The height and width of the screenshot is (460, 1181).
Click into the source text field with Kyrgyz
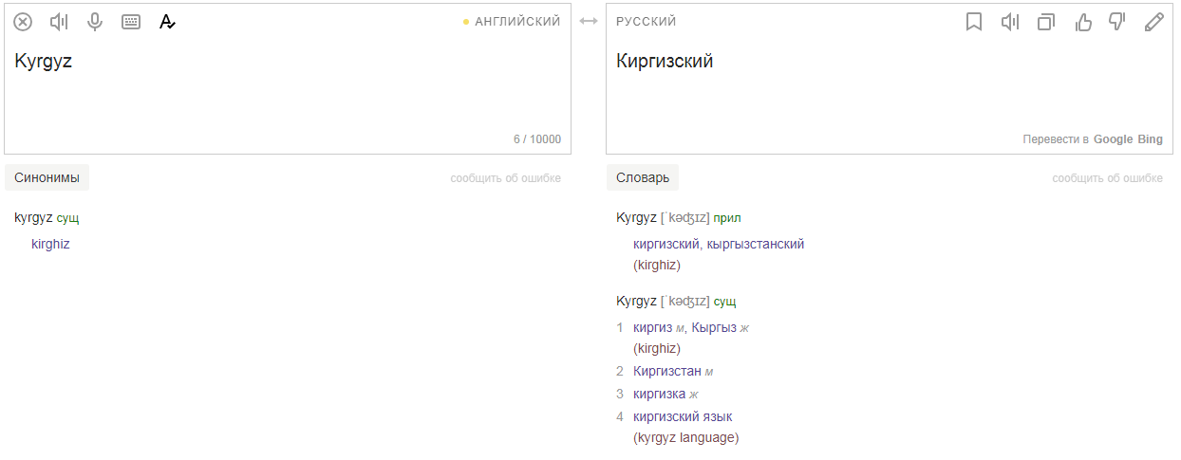[285, 95]
